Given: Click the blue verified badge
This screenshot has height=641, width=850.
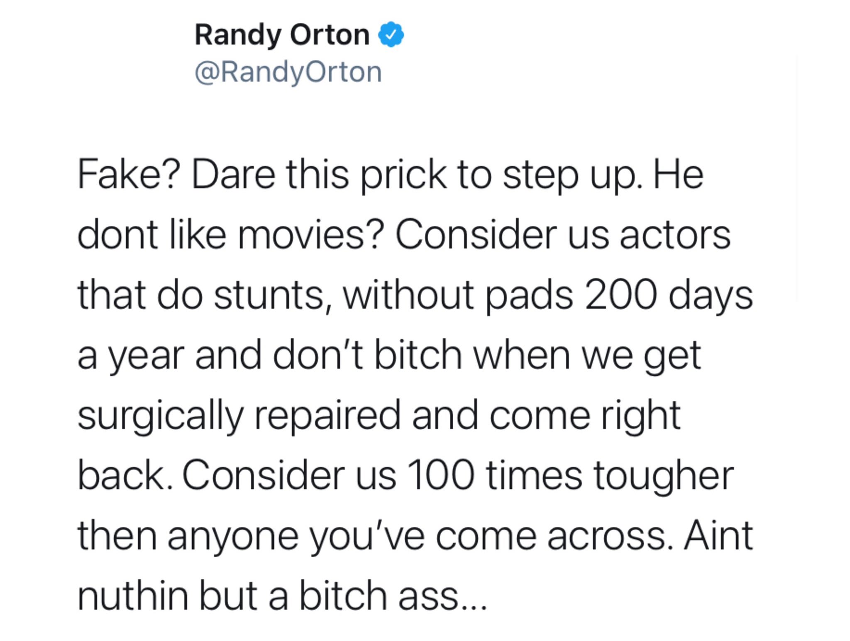Looking at the screenshot, I should click(391, 35).
